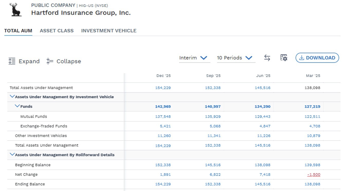Click the Expand text button
This screenshot has height=191, width=342.
coord(29,61)
